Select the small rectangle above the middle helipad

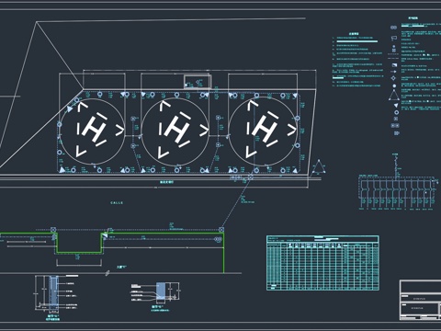(198, 82)
